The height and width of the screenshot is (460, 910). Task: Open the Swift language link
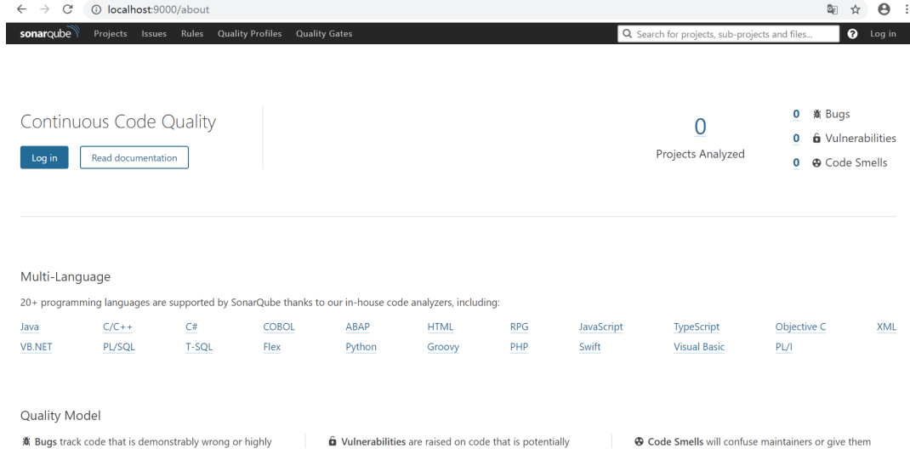pyautogui.click(x=589, y=347)
